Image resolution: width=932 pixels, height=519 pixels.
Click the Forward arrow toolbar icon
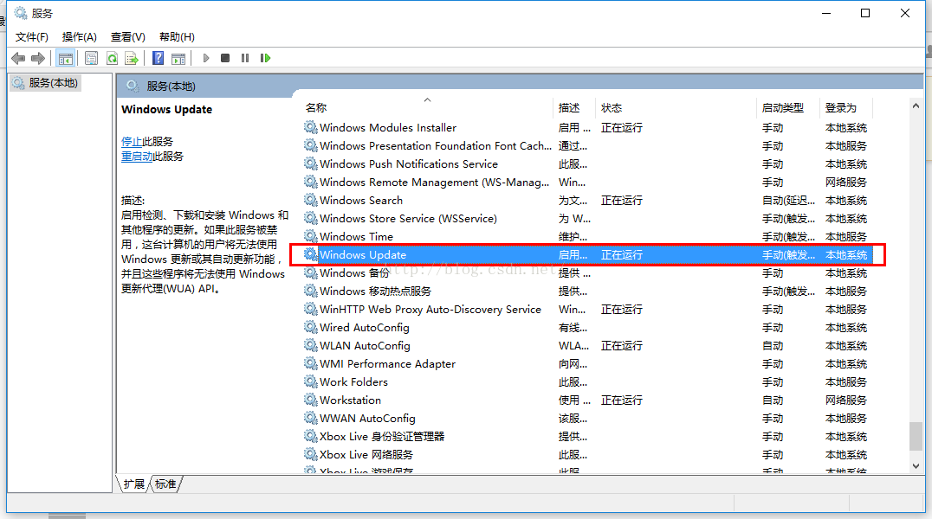click(x=38, y=58)
